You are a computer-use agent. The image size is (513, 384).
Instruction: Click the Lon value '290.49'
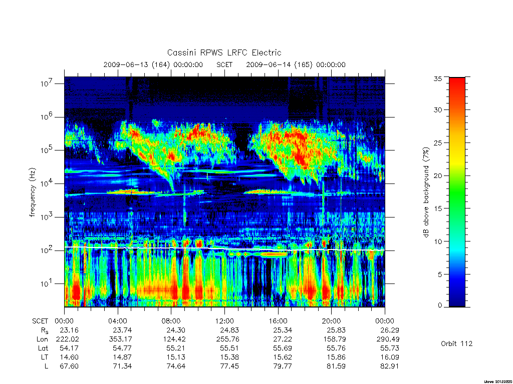[x=388, y=339]
